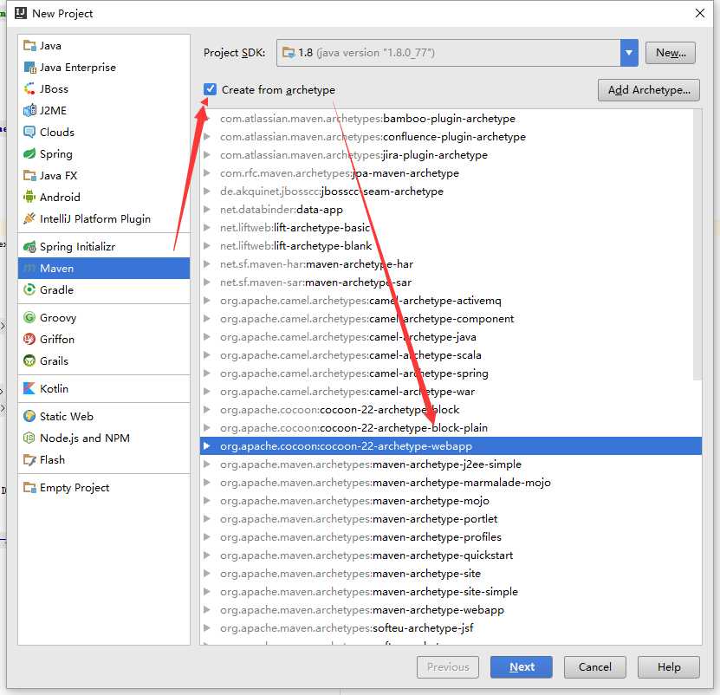Expand confluence-plugin-archetype entry
Image resolution: width=720 pixels, height=695 pixels.
207,136
